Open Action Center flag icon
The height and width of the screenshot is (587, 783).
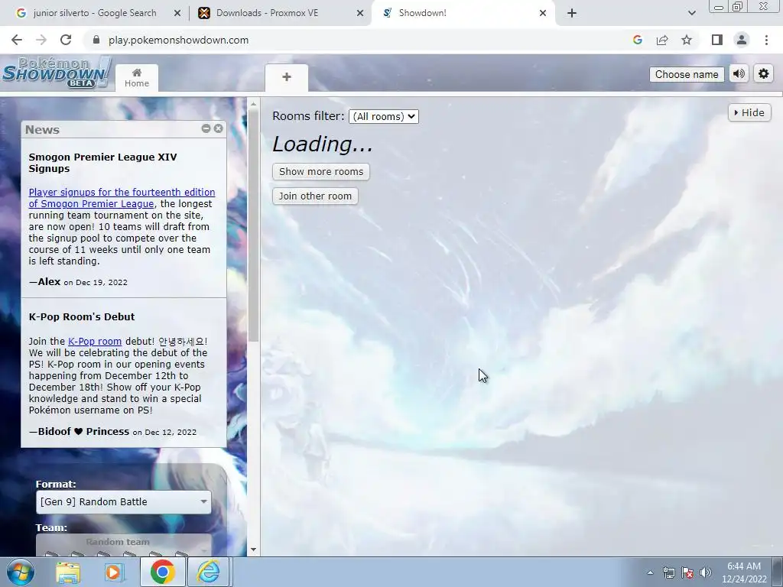687,572
